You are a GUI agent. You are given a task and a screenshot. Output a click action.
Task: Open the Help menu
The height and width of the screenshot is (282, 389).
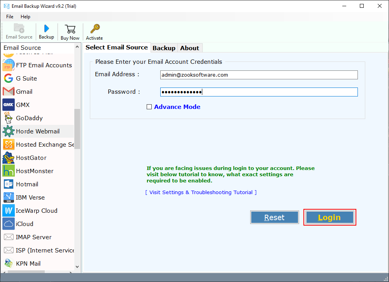click(25, 17)
